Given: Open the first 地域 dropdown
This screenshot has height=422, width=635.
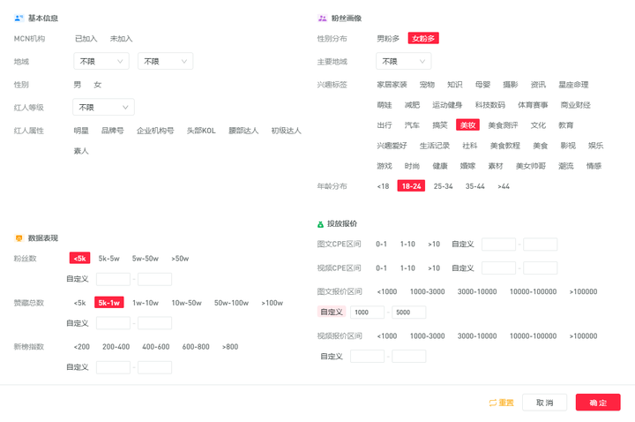Looking at the screenshot, I should point(101,62).
